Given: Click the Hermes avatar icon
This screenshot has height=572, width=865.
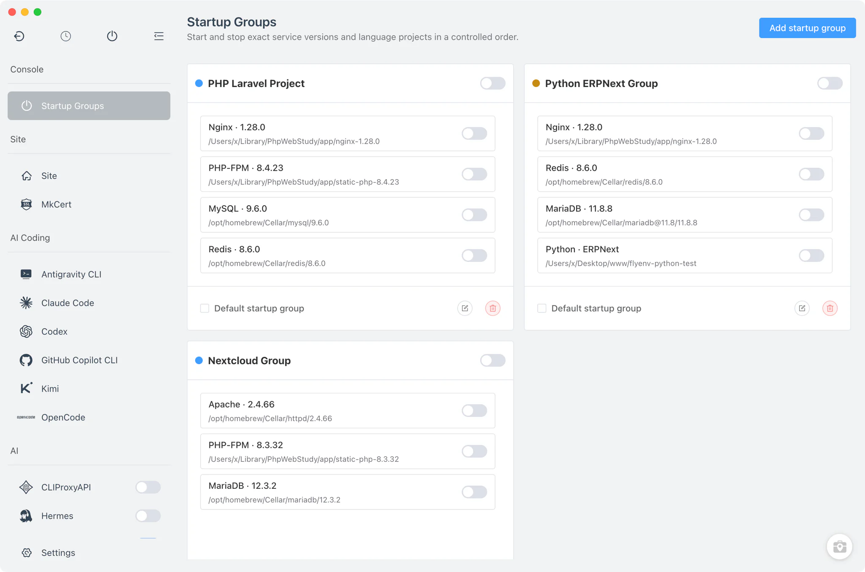Looking at the screenshot, I should (x=26, y=516).
